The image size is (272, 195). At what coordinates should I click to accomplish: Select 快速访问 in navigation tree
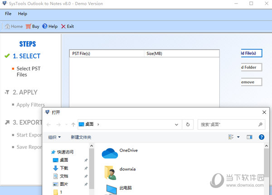pos(62,152)
